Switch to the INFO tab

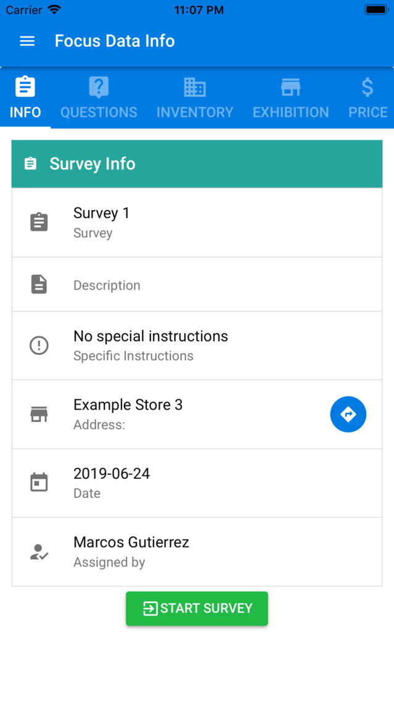pos(25,98)
